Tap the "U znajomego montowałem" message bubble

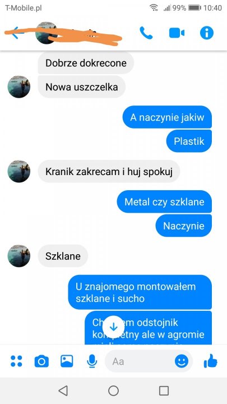(140, 292)
